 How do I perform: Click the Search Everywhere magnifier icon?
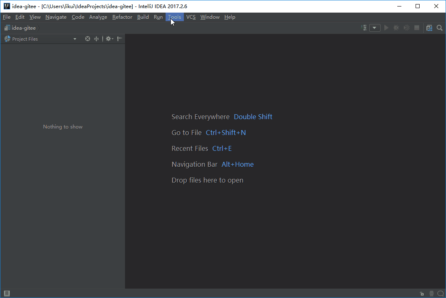(440, 28)
